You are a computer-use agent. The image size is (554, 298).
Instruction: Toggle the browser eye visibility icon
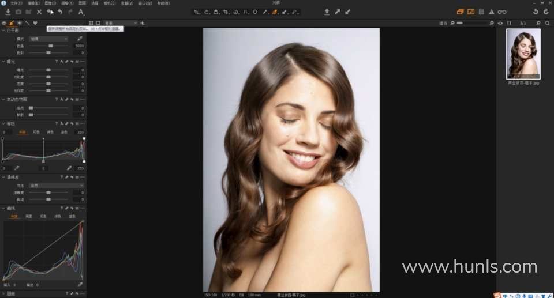pos(500,23)
